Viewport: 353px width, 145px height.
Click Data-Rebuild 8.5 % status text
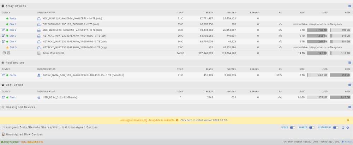32,142
